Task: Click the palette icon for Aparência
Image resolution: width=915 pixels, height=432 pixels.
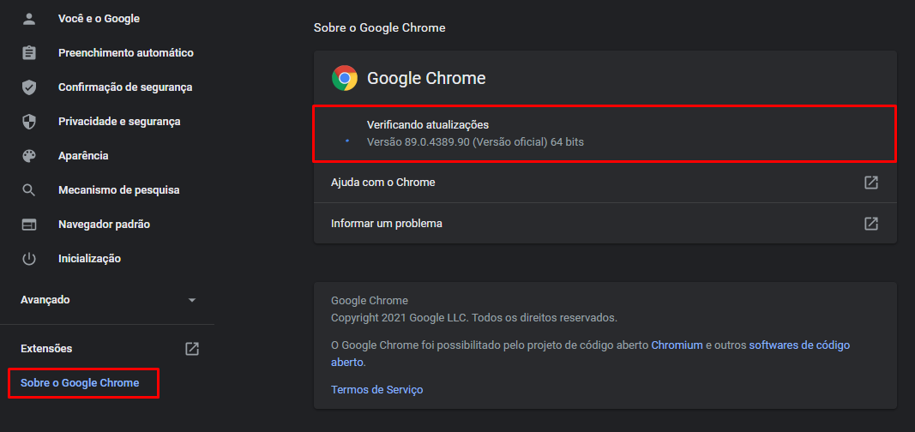Action: (x=29, y=156)
